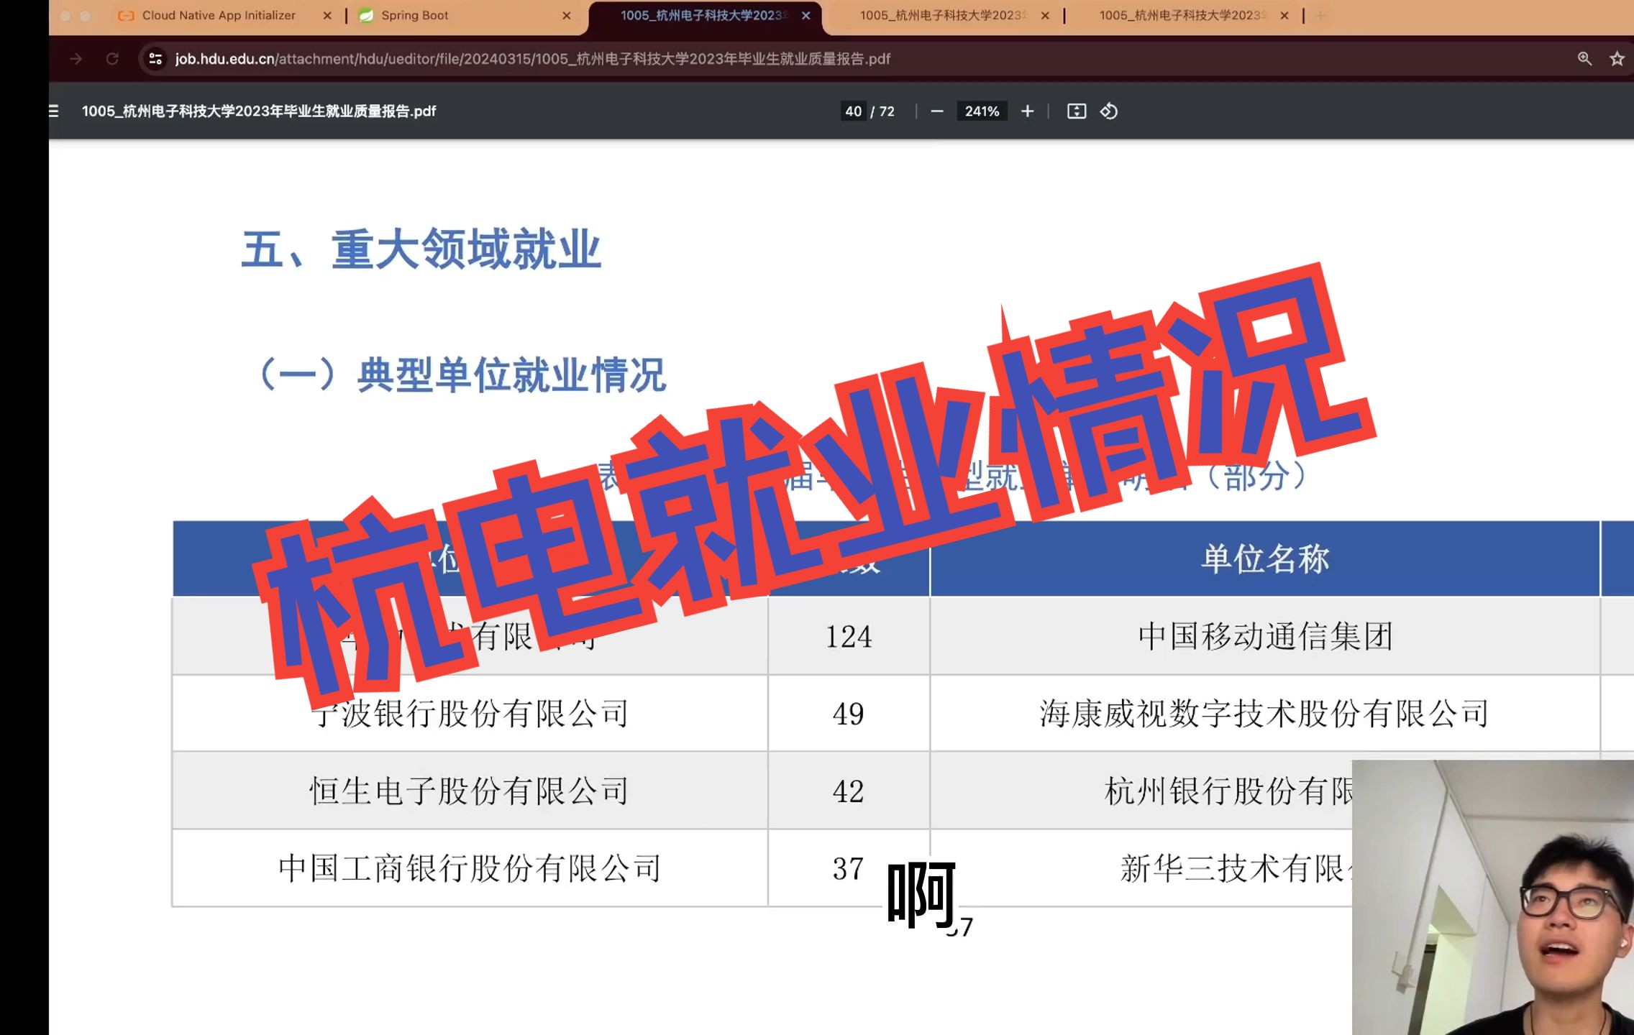Image resolution: width=1634 pixels, height=1035 pixels.
Task: Open the PDF sidebar menu icon
Action: point(54,111)
